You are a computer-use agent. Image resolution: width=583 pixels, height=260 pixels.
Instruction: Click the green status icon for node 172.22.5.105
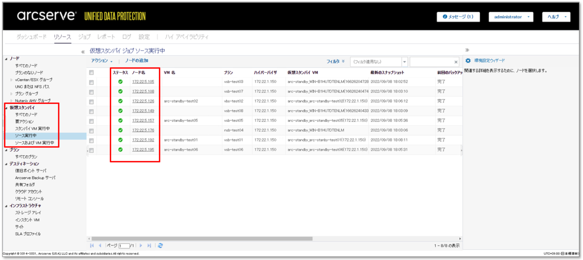pos(120,81)
